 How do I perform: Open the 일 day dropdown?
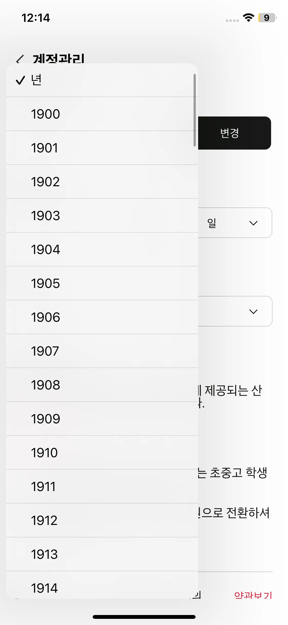tap(234, 223)
